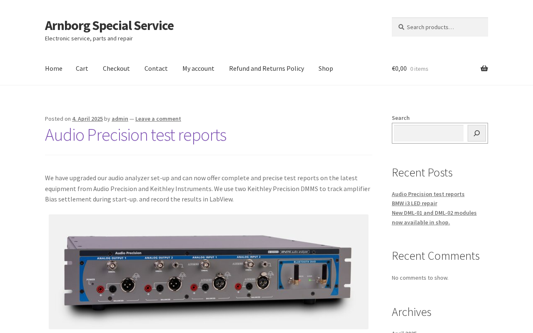533x333 pixels.
Task: Click the Audio Precision analyzer image
Action: 209,272
